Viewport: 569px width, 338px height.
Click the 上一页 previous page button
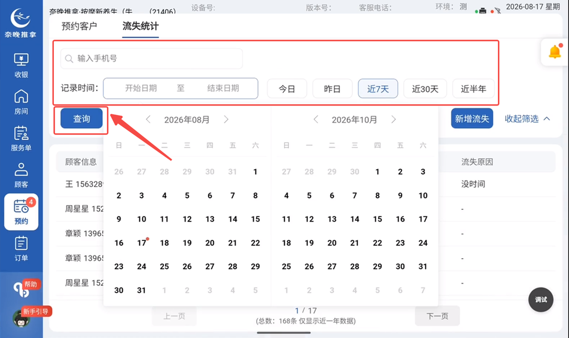tap(174, 316)
